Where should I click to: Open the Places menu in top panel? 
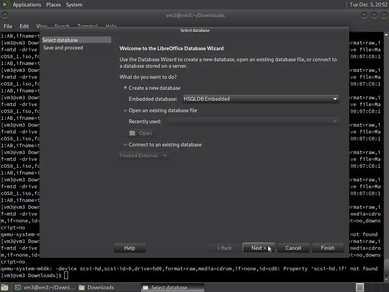coord(54,5)
